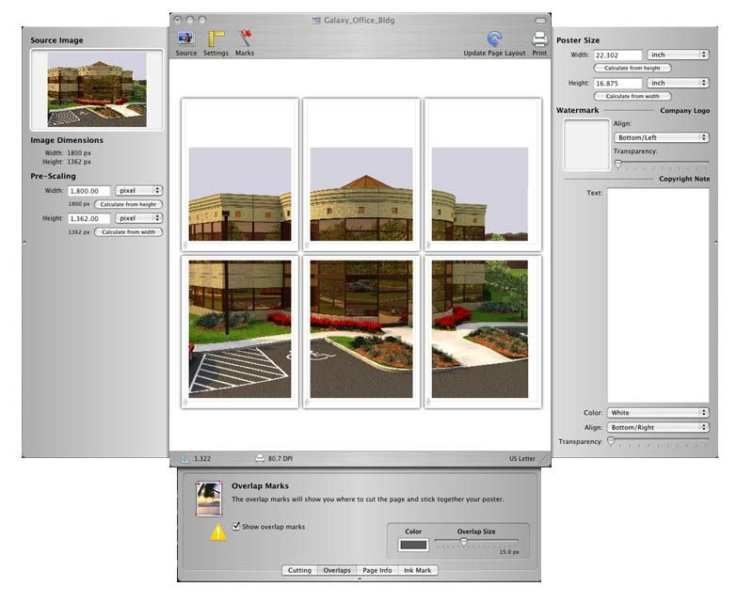Click the Print icon in toolbar
The height and width of the screenshot is (602, 753).
(539, 39)
